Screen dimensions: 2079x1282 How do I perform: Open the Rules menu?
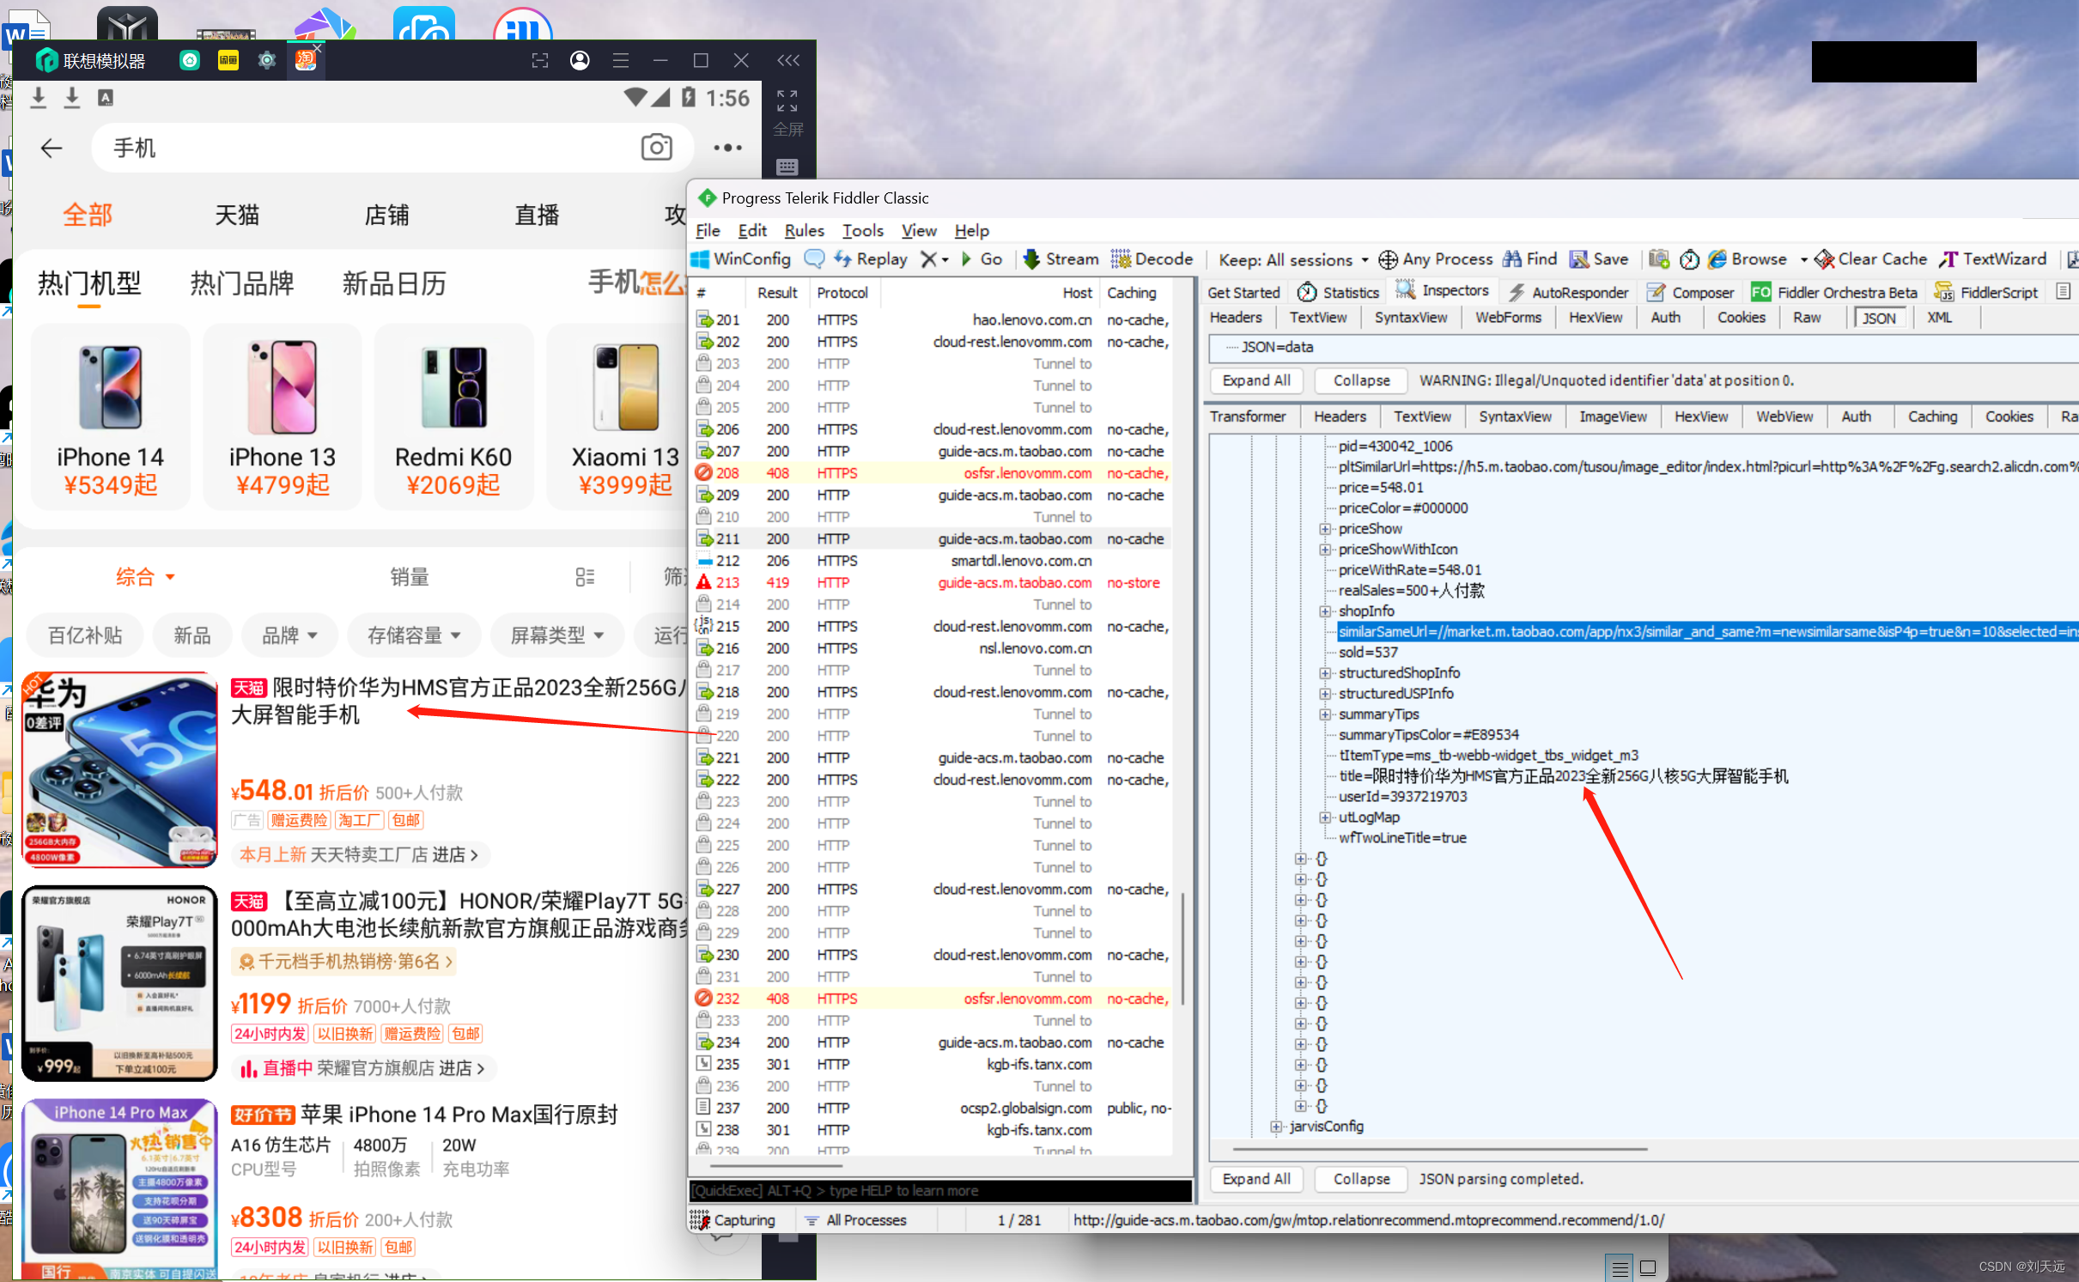pos(804,230)
